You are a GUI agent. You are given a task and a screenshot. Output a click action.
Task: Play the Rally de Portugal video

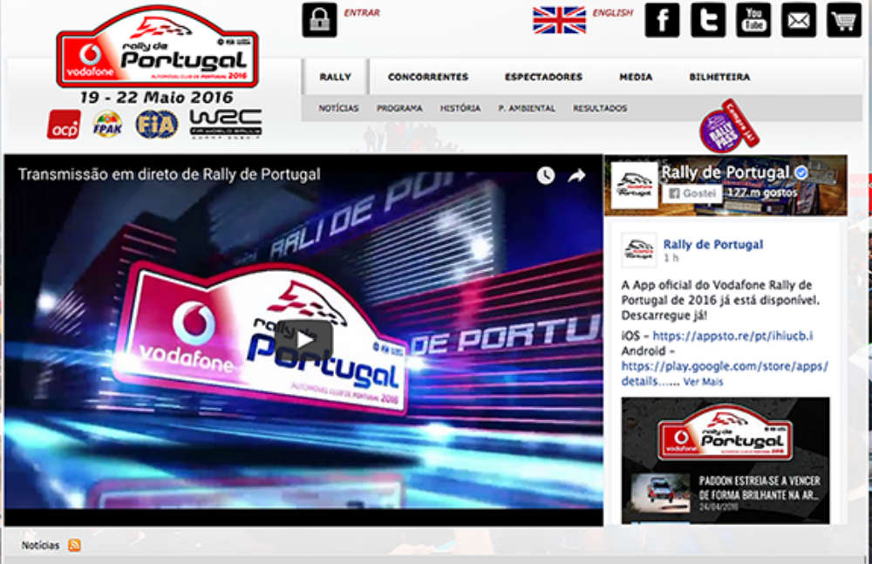click(303, 339)
